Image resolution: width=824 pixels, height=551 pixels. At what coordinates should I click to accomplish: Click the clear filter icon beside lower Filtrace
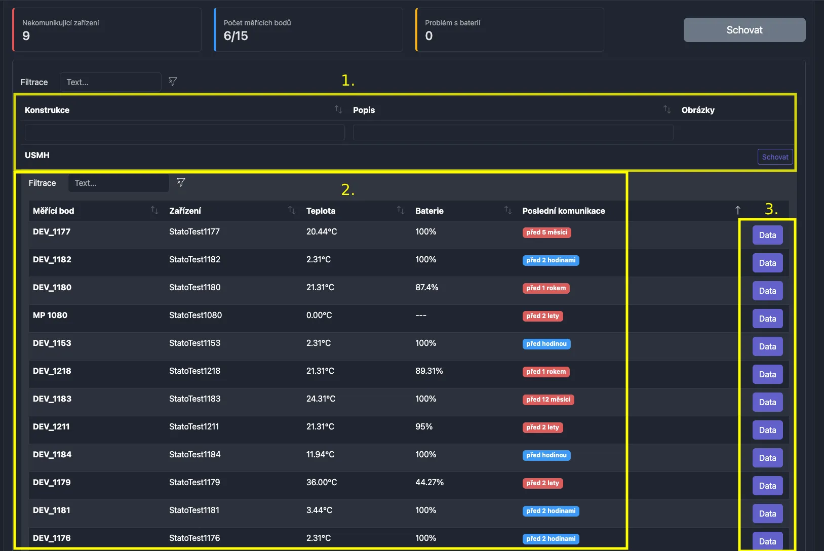[x=181, y=182]
